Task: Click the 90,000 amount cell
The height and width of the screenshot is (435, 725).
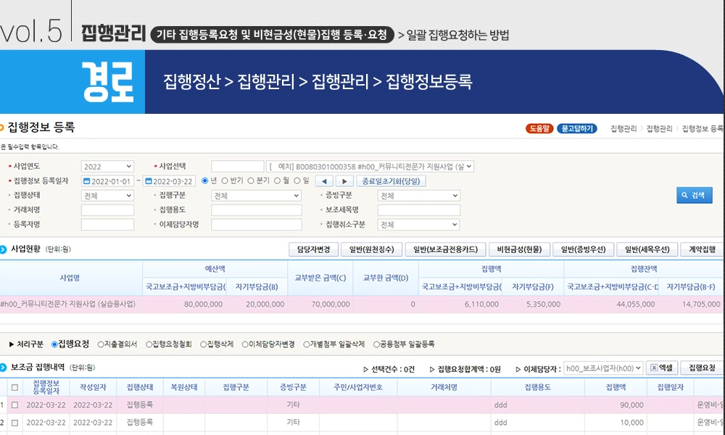Action: point(616,405)
